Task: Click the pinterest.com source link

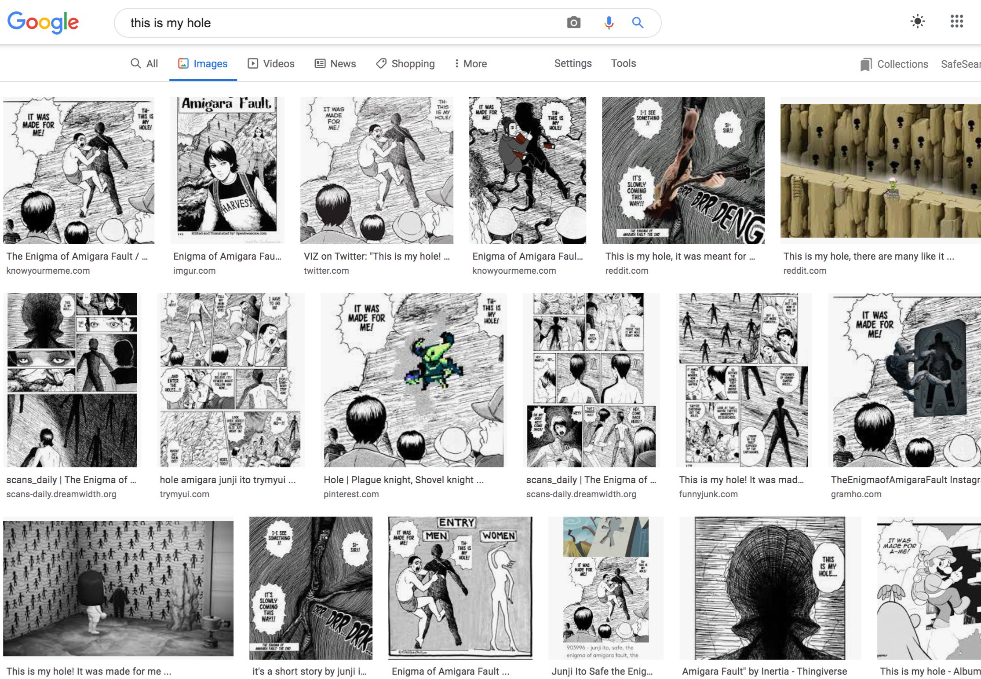Action: pos(351,494)
